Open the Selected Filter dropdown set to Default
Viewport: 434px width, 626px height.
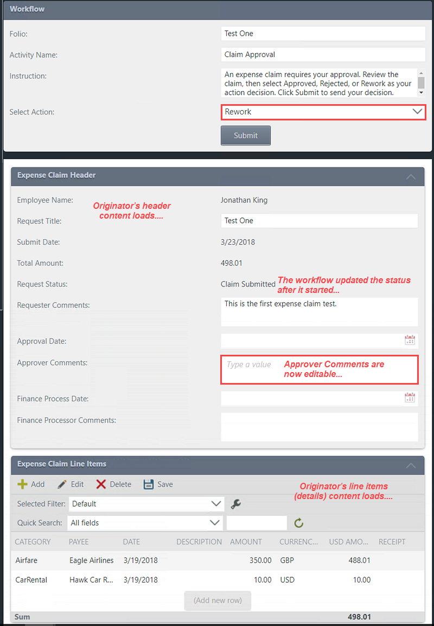(216, 503)
